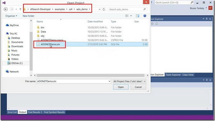Screen dimensions: 215x121
Task: Select the ADONETDemo.sln file
Action: (50, 44)
